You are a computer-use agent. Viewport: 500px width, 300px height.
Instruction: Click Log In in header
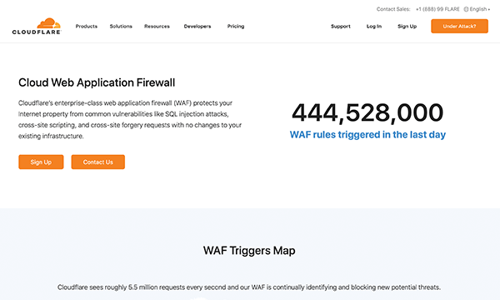(x=374, y=26)
